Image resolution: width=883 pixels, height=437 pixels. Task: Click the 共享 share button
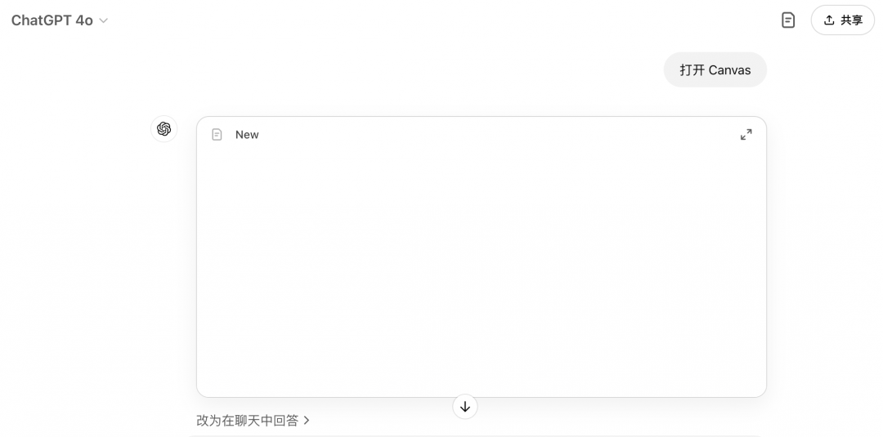point(842,20)
